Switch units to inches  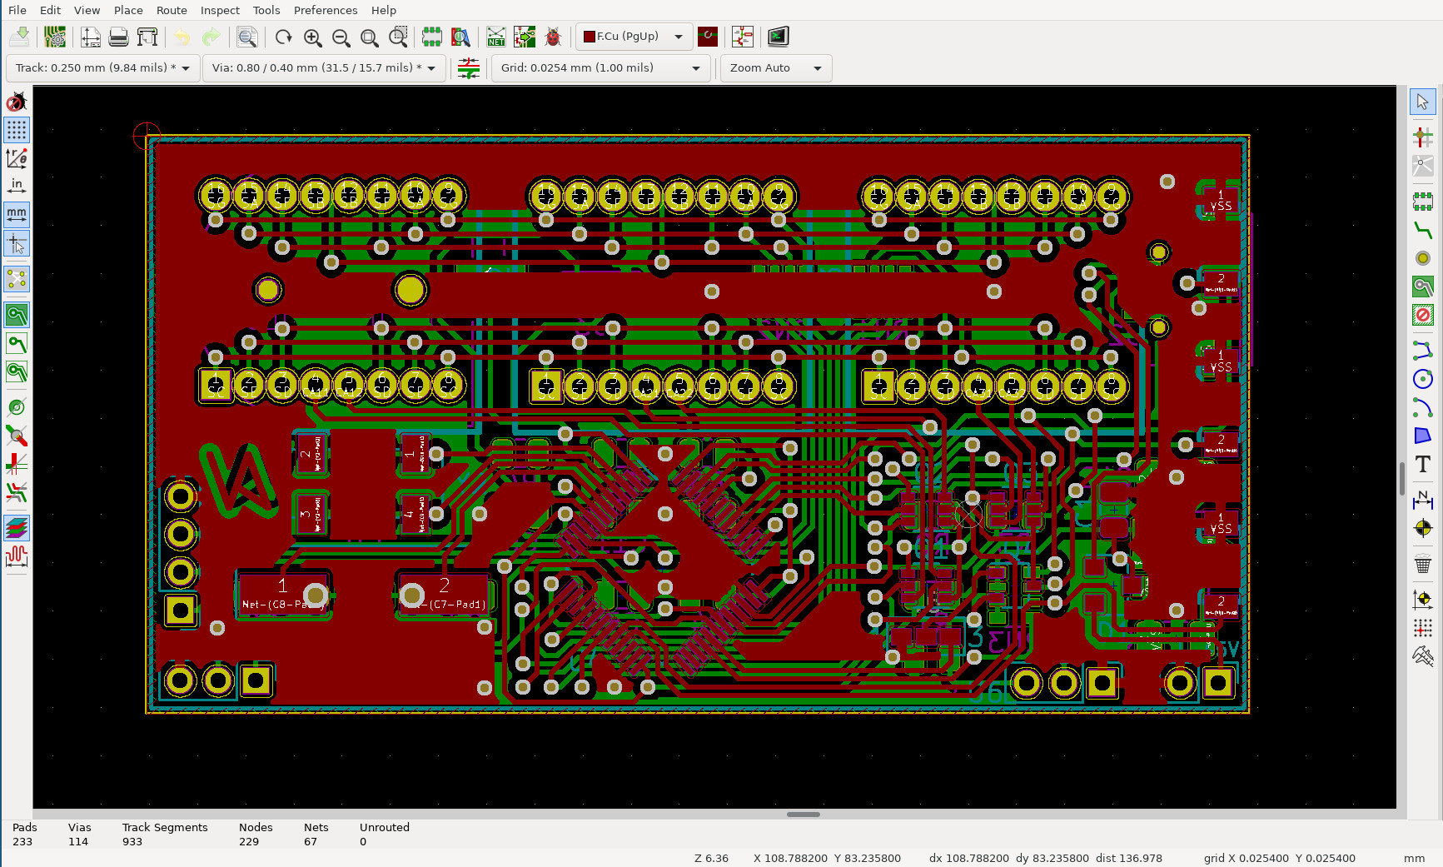point(17,185)
